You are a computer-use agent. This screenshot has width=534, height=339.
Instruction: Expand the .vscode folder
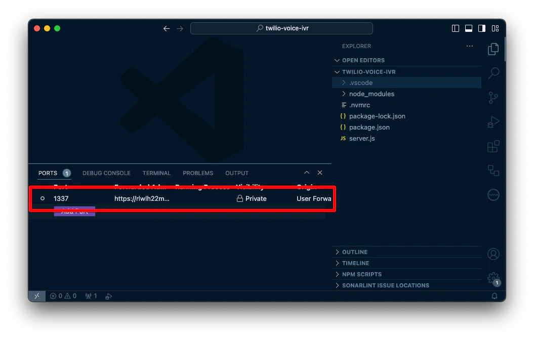click(406, 82)
